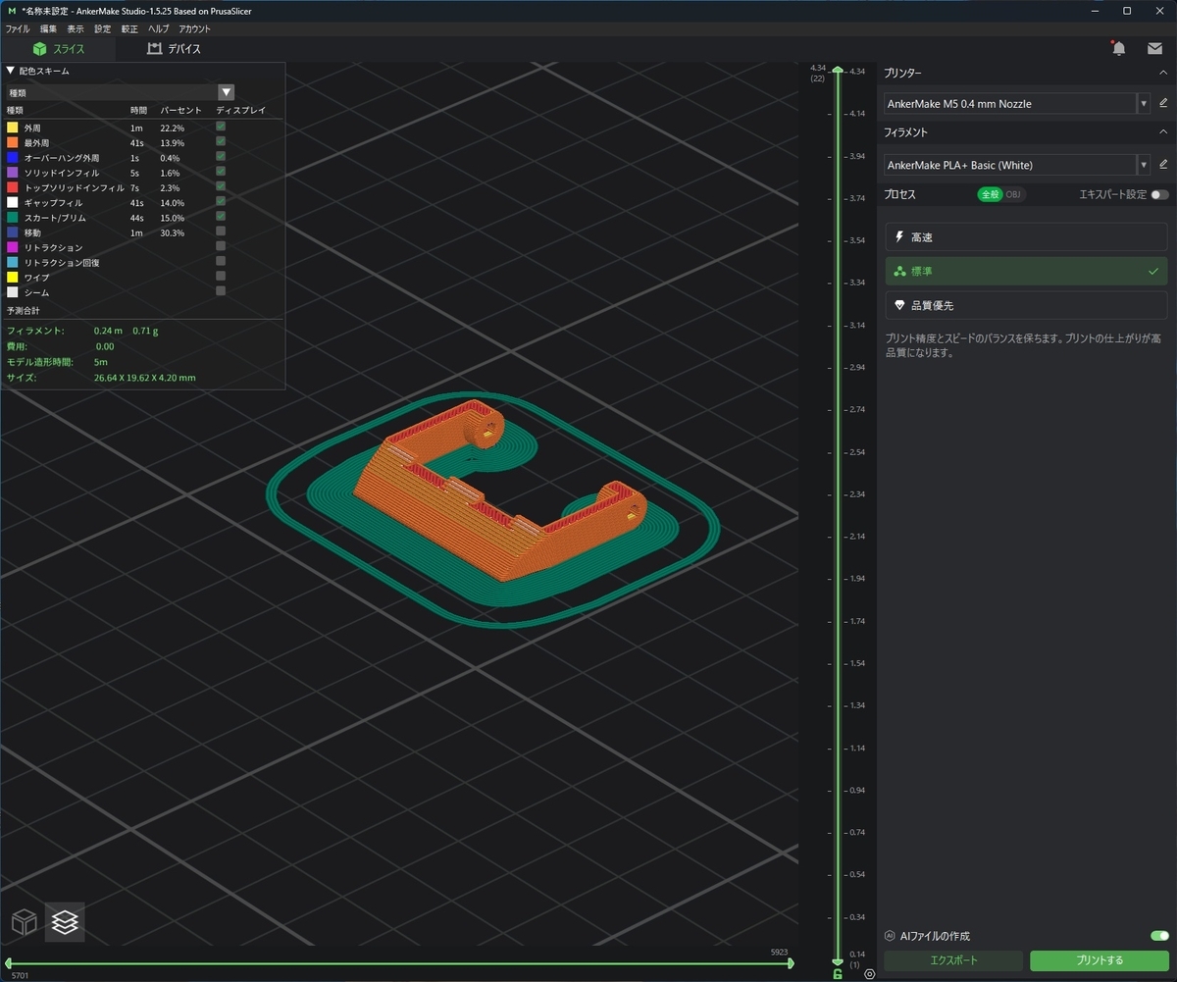Click the AnkerMake M5 0.4 mm Nozzle combo box
Image resolution: width=1177 pixels, height=982 pixels.
(x=1017, y=103)
